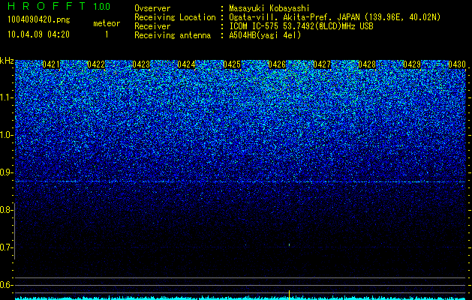Screen dimensions: 472x300
Task: Click the 1.1 kHz axis tick label
Action: (5, 97)
